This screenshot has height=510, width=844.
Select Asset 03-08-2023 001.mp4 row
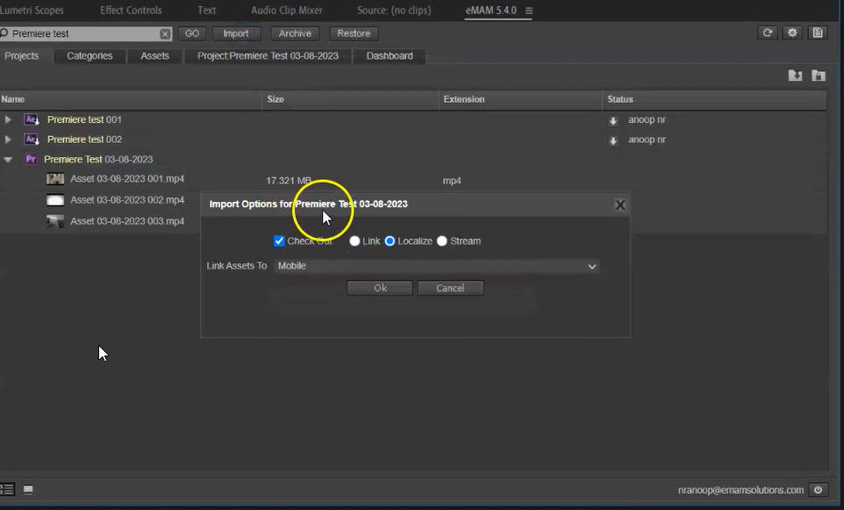tap(127, 179)
